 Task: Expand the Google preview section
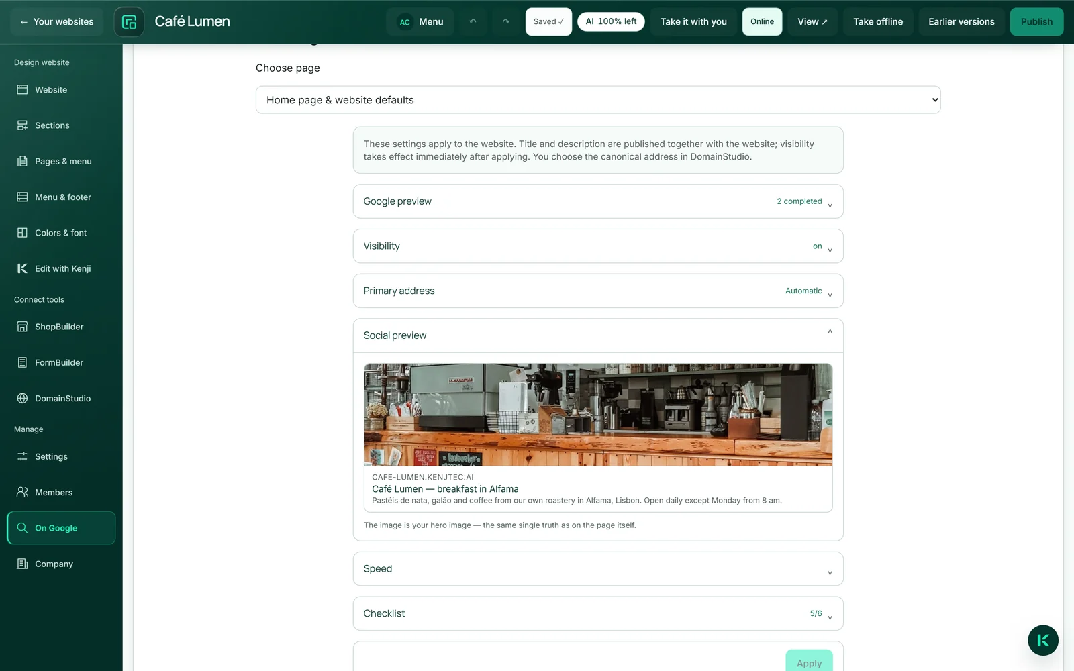pos(598,201)
